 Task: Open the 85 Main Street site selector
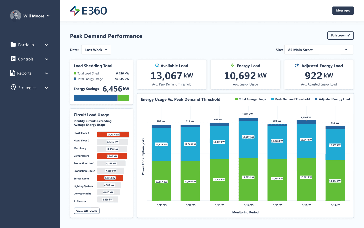pyautogui.click(x=319, y=49)
